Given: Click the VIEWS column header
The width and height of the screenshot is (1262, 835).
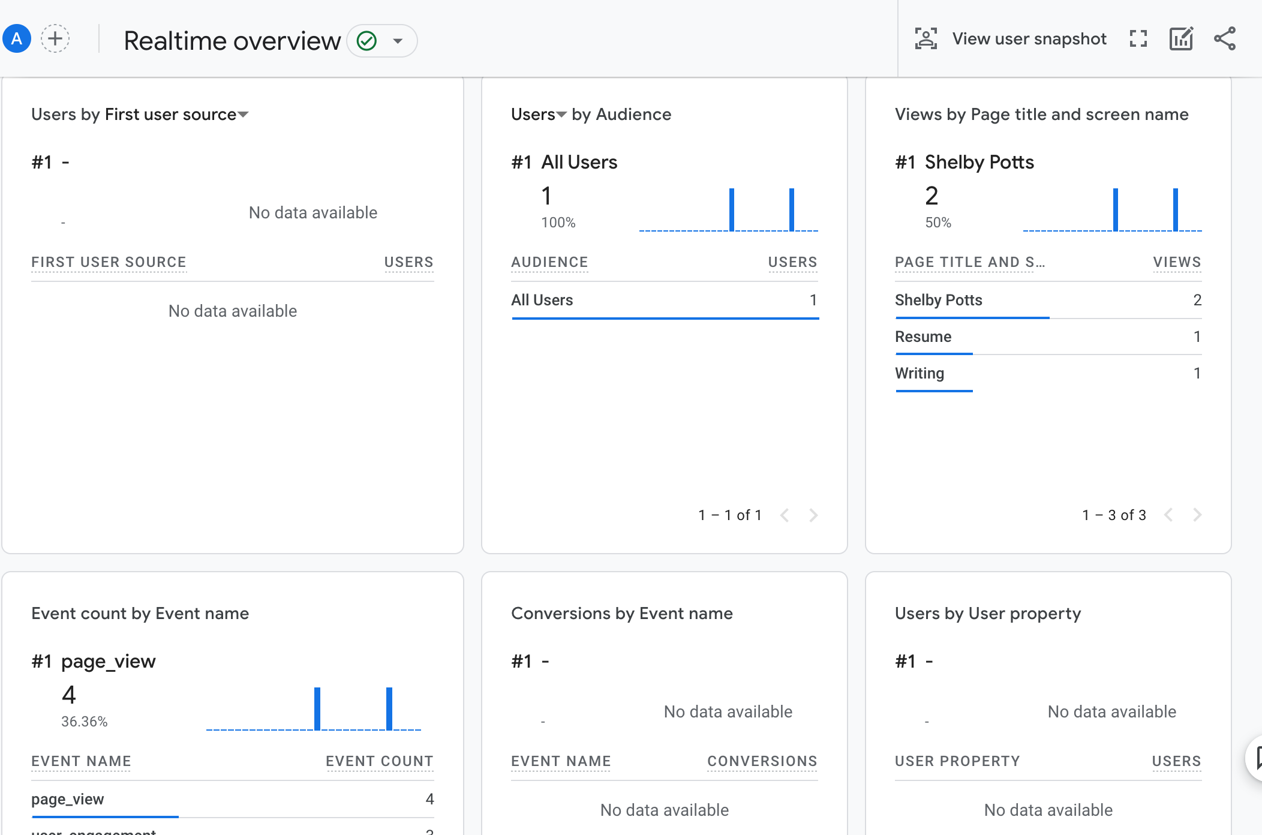Looking at the screenshot, I should (x=1177, y=262).
